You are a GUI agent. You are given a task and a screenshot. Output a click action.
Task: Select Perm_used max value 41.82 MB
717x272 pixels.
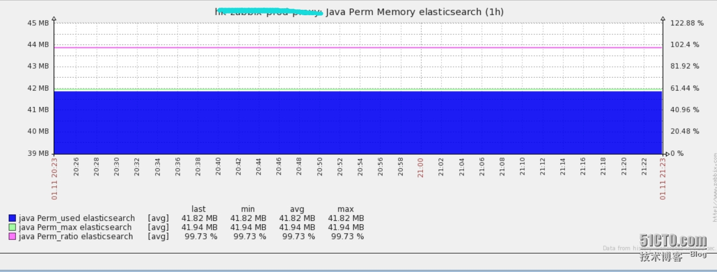346,218
